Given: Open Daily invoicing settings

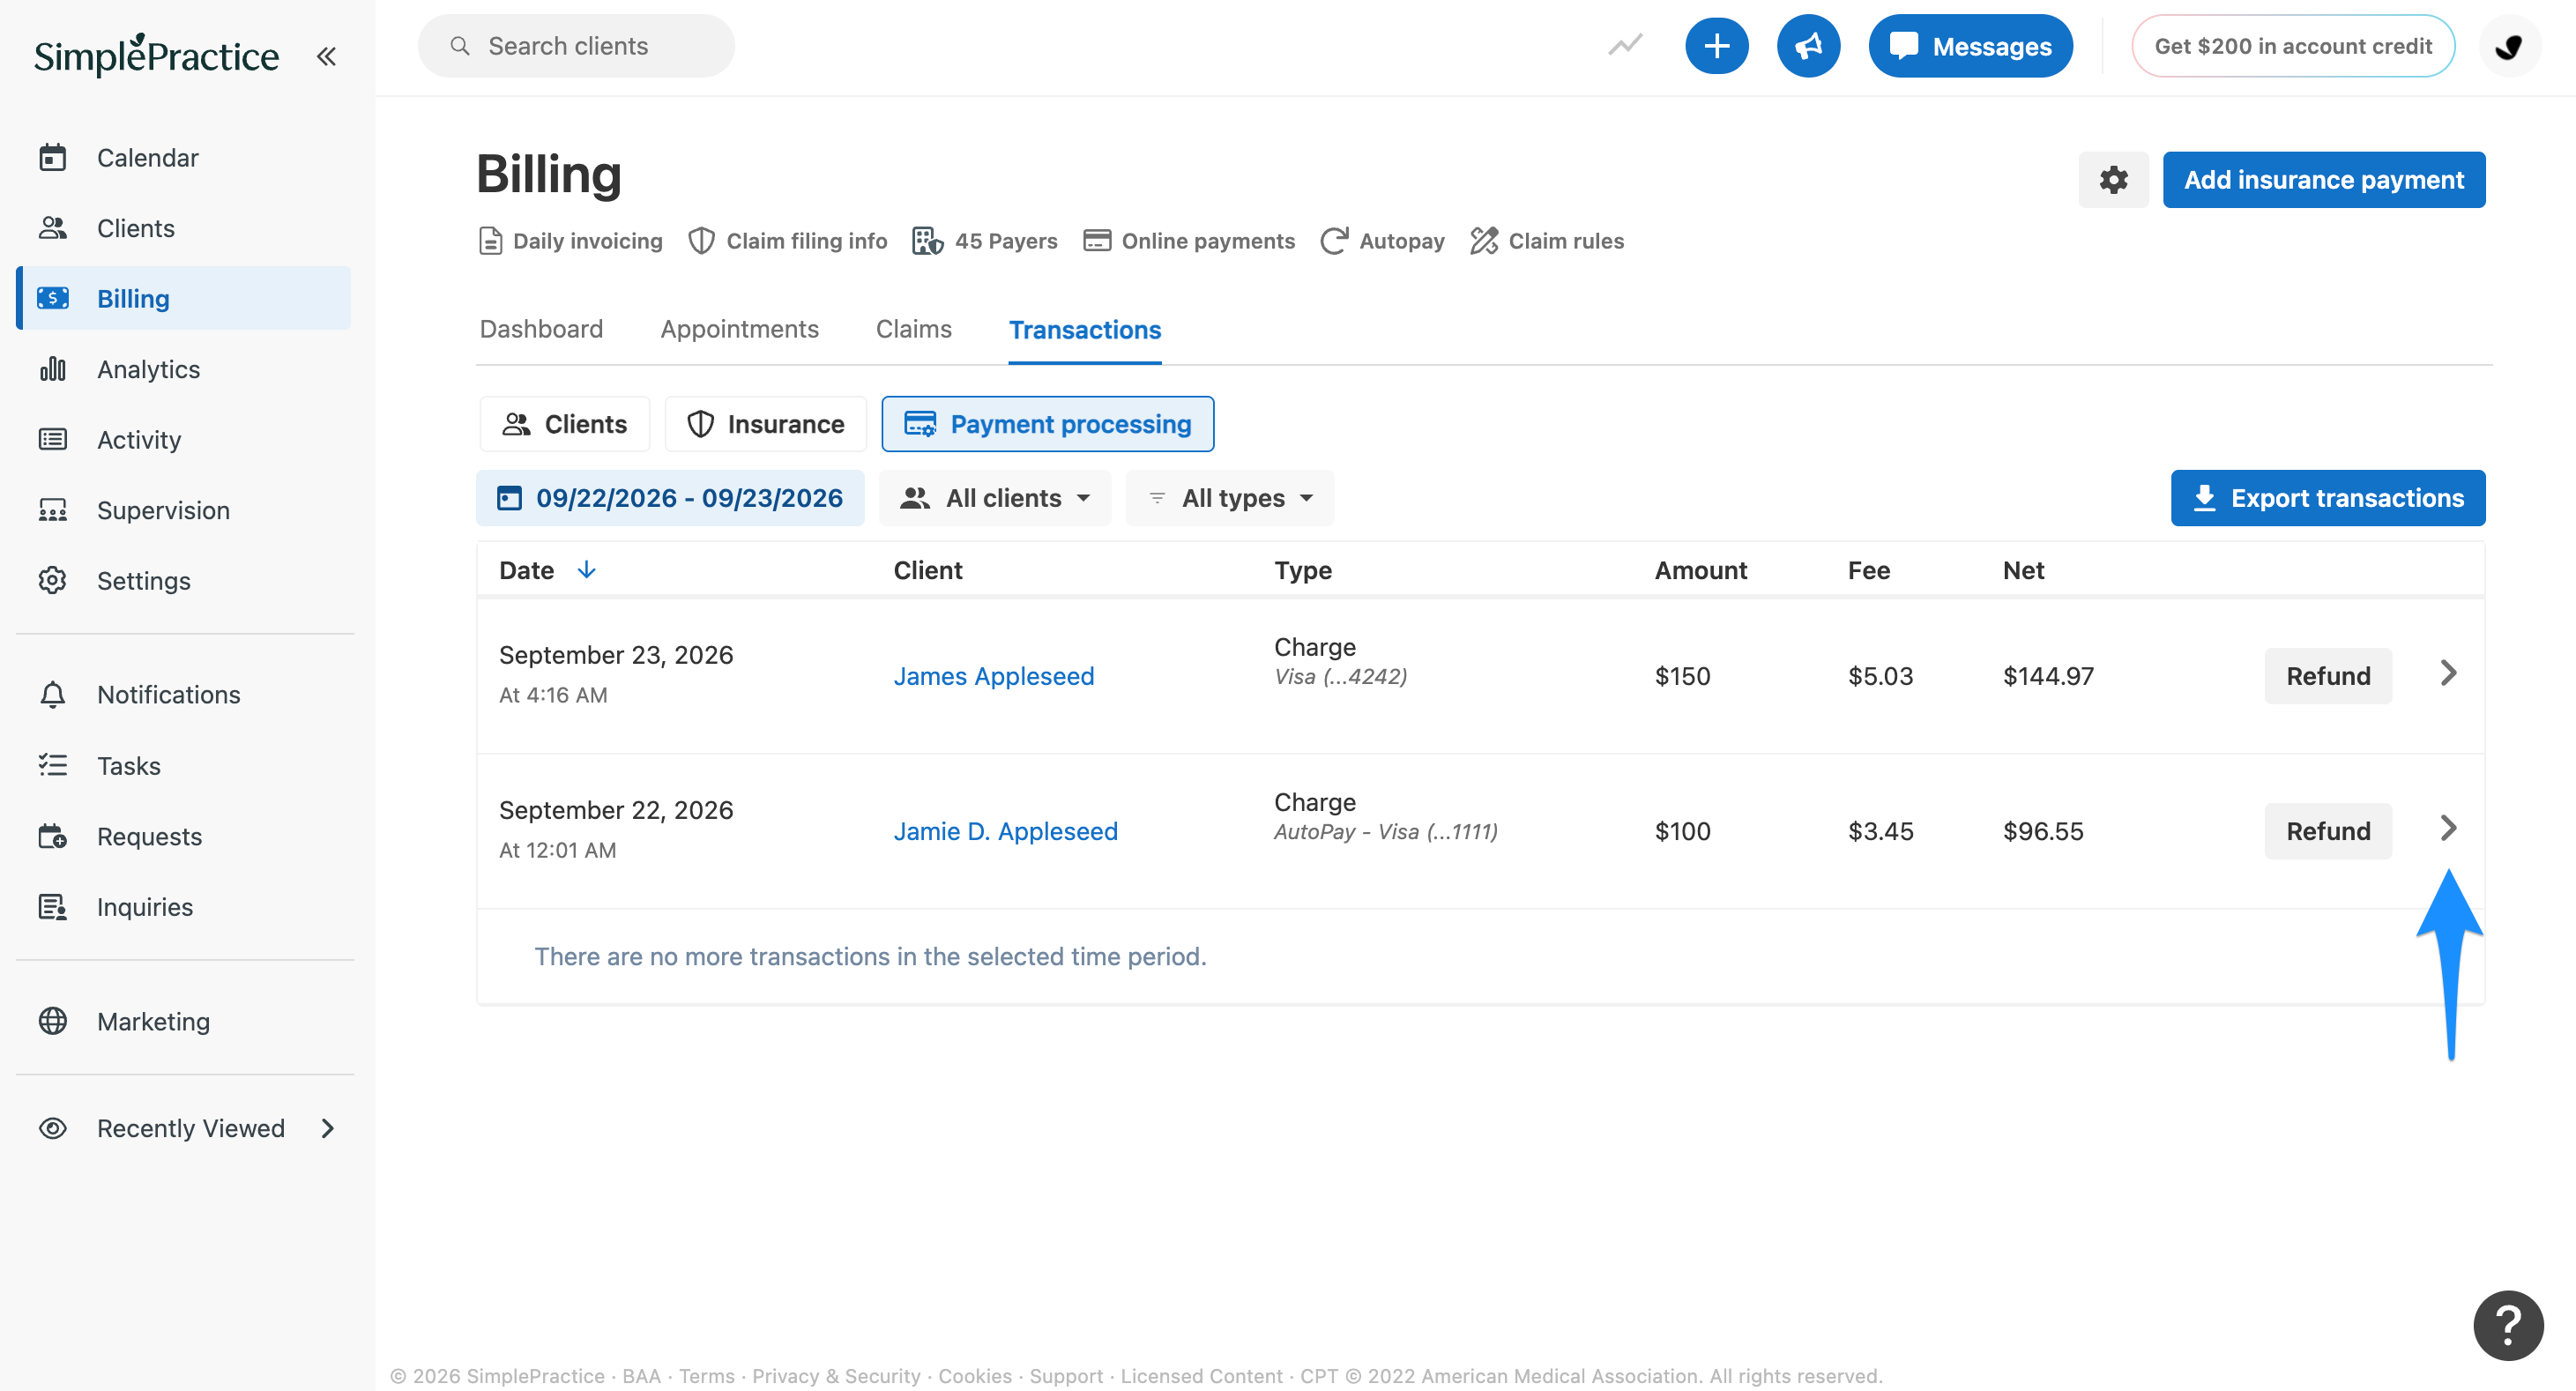Looking at the screenshot, I should point(570,241).
